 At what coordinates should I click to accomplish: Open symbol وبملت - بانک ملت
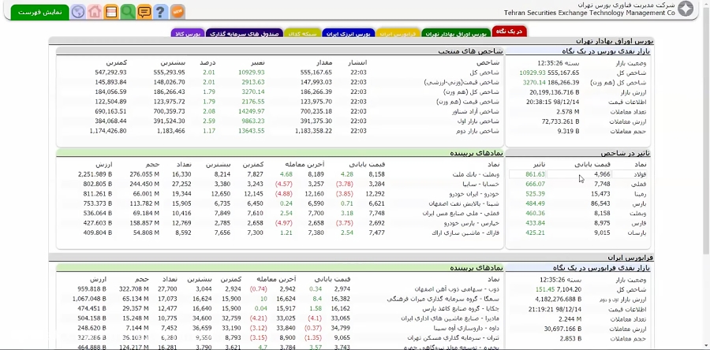click(x=476, y=174)
